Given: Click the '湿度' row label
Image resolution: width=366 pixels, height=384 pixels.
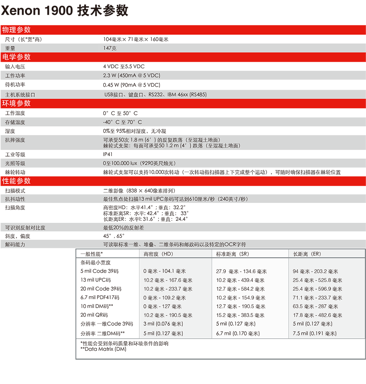Looking at the screenshot, I should pos(10,131).
